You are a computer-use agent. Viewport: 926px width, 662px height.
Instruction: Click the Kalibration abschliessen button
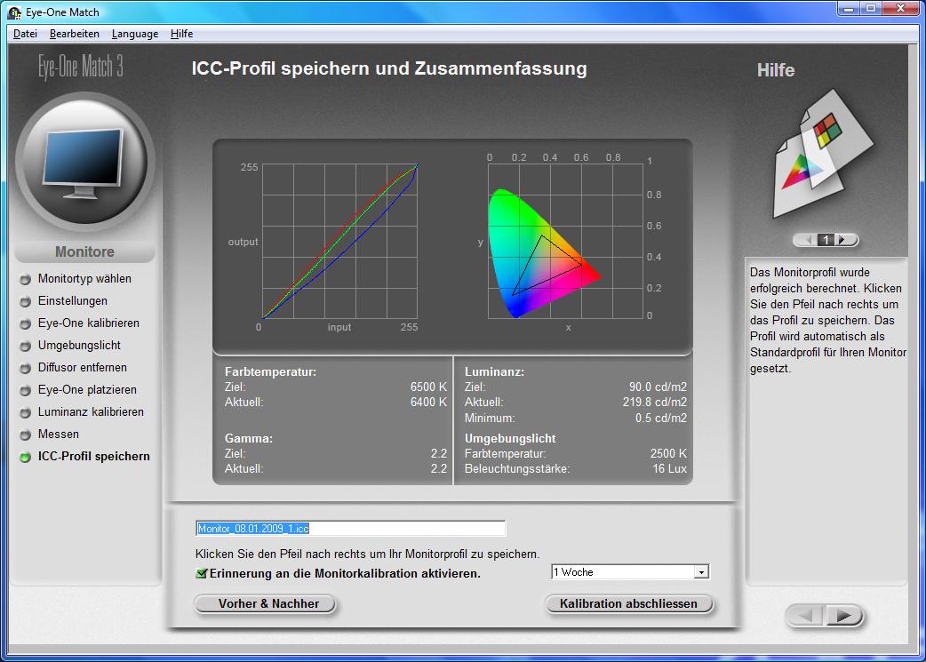point(628,604)
